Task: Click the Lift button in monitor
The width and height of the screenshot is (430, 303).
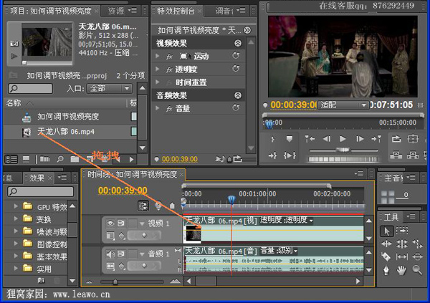Action: click(396, 155)
